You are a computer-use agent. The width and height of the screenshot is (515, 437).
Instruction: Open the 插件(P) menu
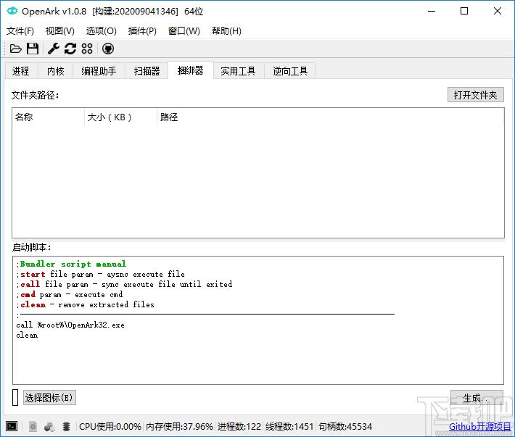[142, 31]
